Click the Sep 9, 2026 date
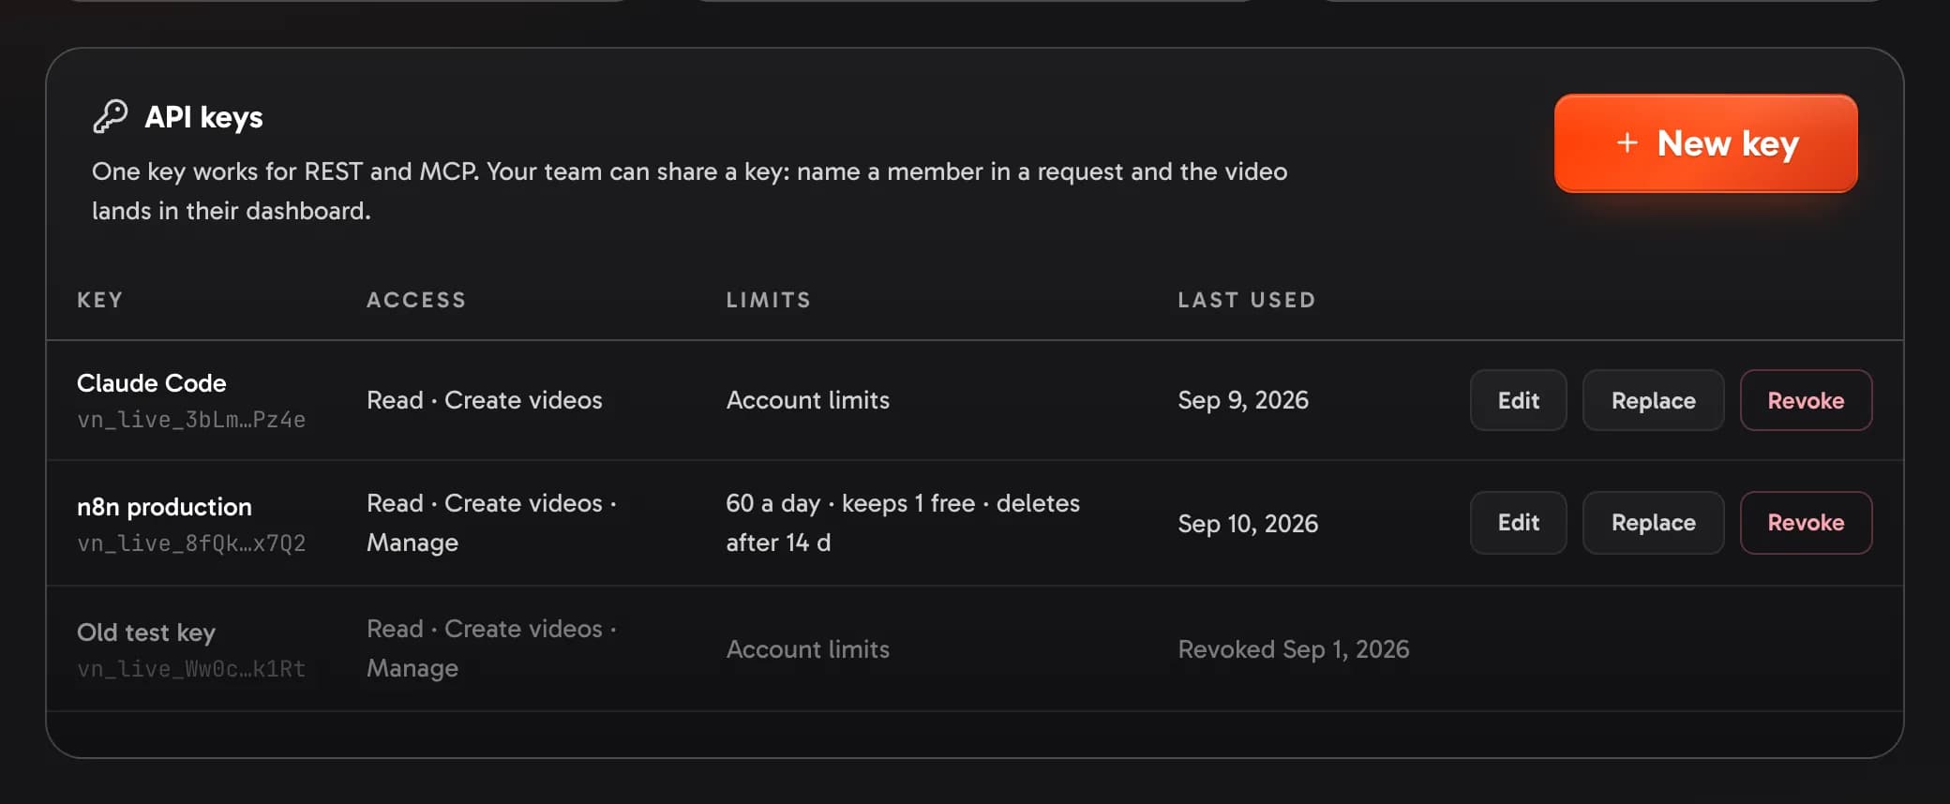 point(1243,400)
